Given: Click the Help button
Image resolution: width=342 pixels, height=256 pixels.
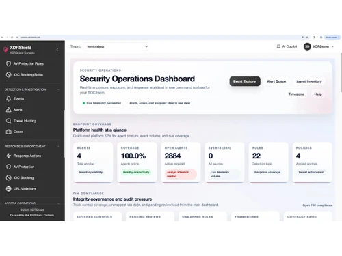Looking at the screenshot, I should tap(318, 94).
